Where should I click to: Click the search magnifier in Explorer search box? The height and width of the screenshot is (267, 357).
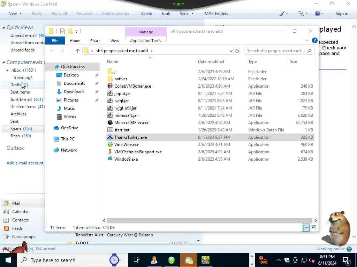tap(309, 51)
